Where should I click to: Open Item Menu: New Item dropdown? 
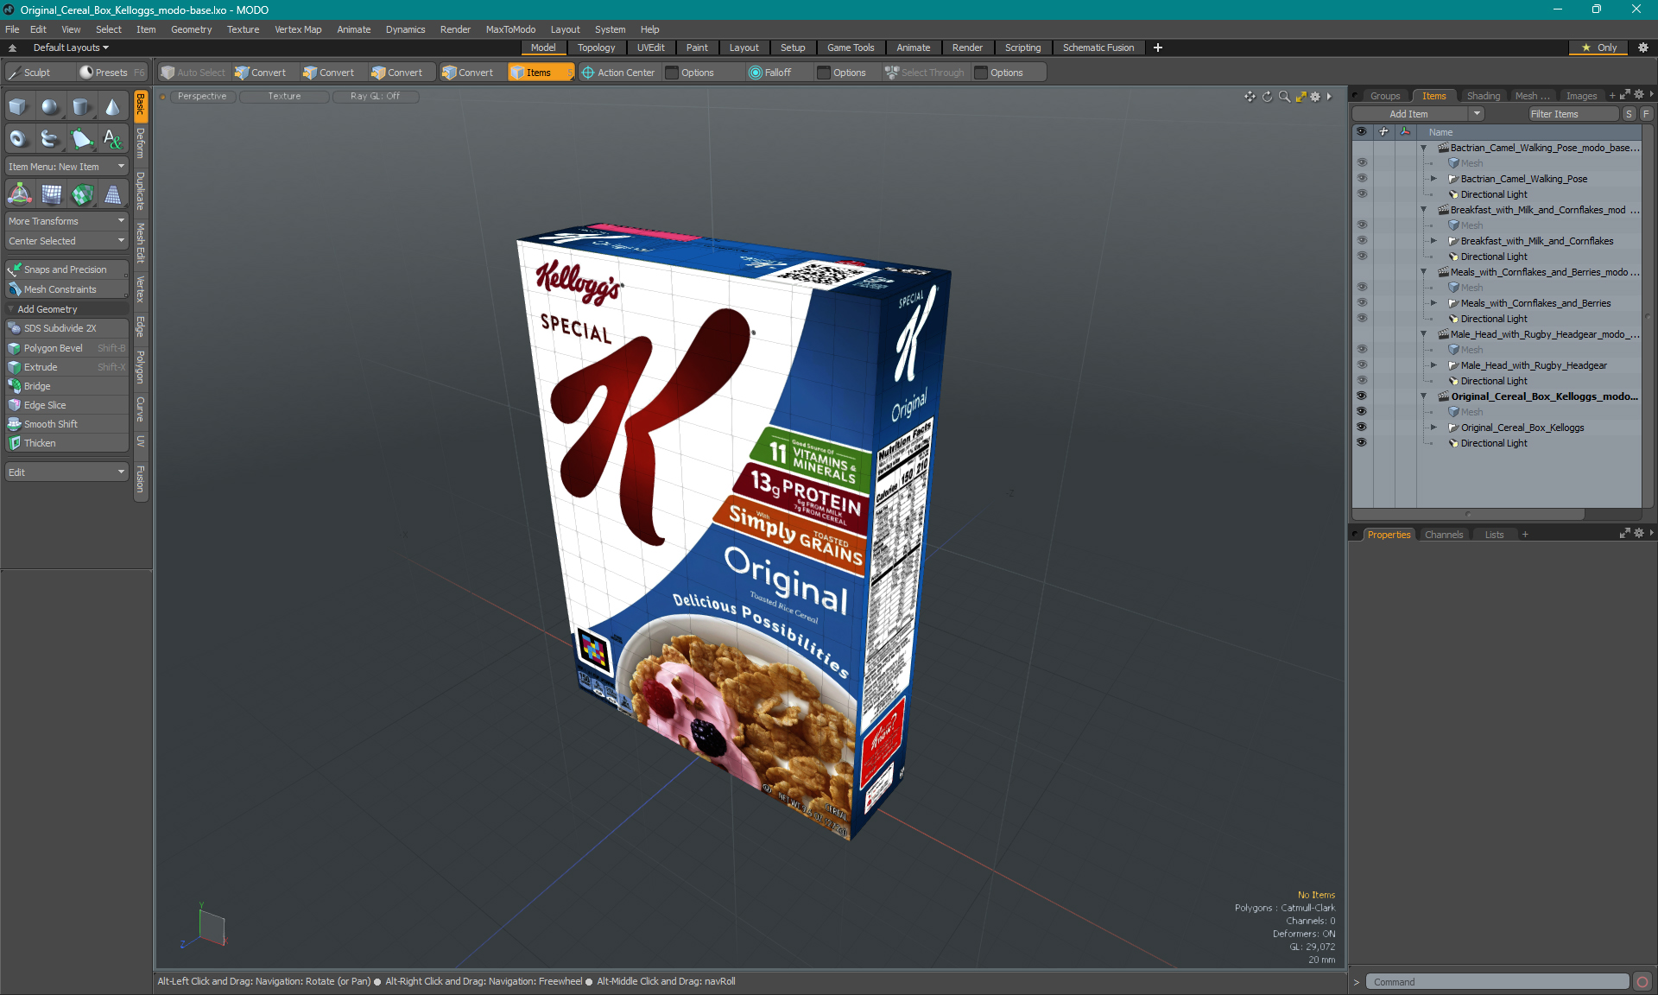(x=66, y=167)
